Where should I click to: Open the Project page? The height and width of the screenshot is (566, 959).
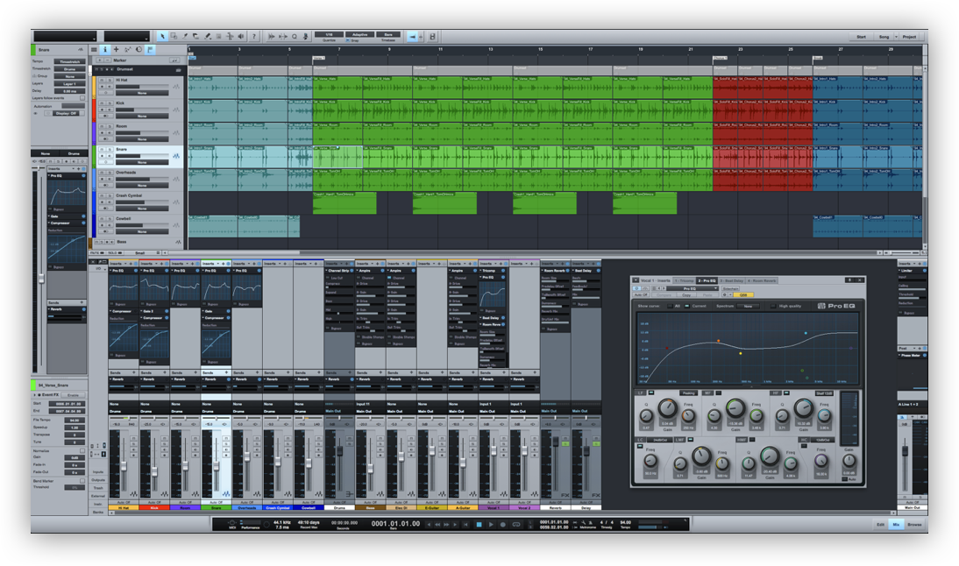(x=909, y=37)
